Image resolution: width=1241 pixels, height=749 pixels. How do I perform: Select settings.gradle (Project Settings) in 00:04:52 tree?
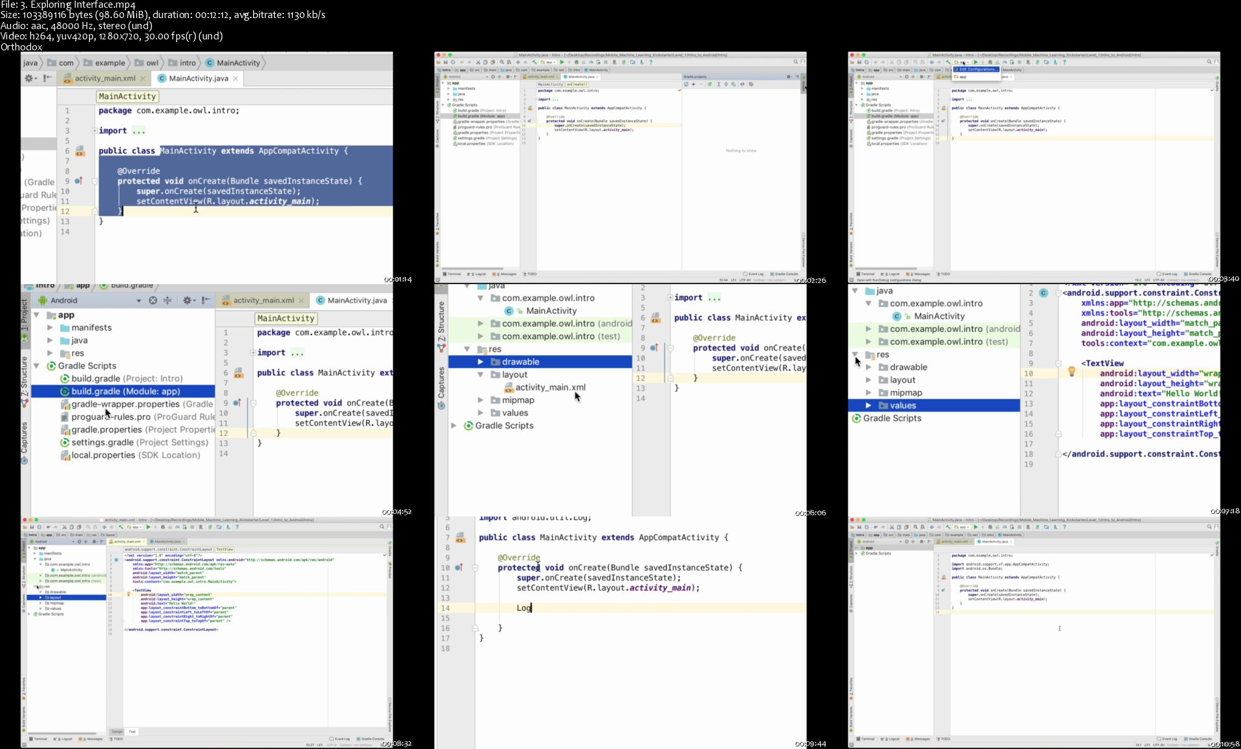click(x=134, y=442)
